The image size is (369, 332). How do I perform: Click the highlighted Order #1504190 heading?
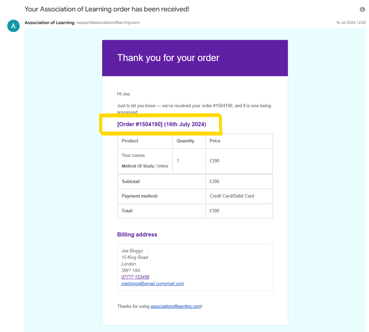pyautogui.click(x=162, y=124)
